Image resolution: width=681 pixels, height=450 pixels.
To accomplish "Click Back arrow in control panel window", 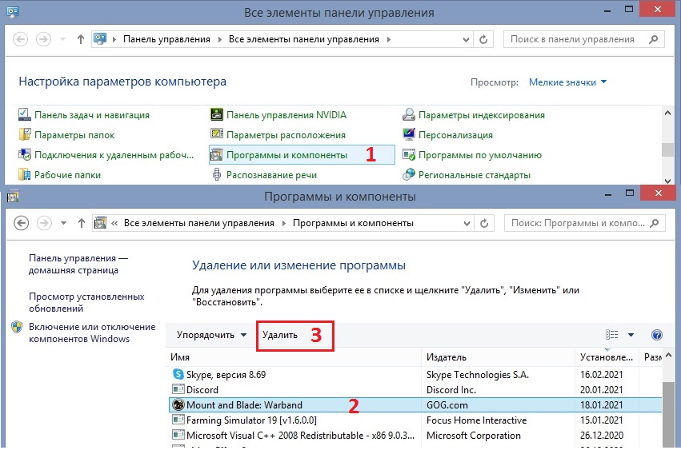I will click(x=21, y=39).
